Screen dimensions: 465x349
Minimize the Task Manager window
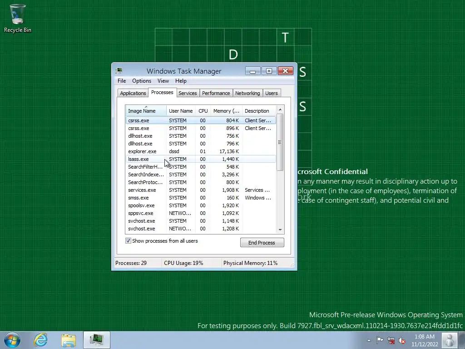[x=252, y=71]
